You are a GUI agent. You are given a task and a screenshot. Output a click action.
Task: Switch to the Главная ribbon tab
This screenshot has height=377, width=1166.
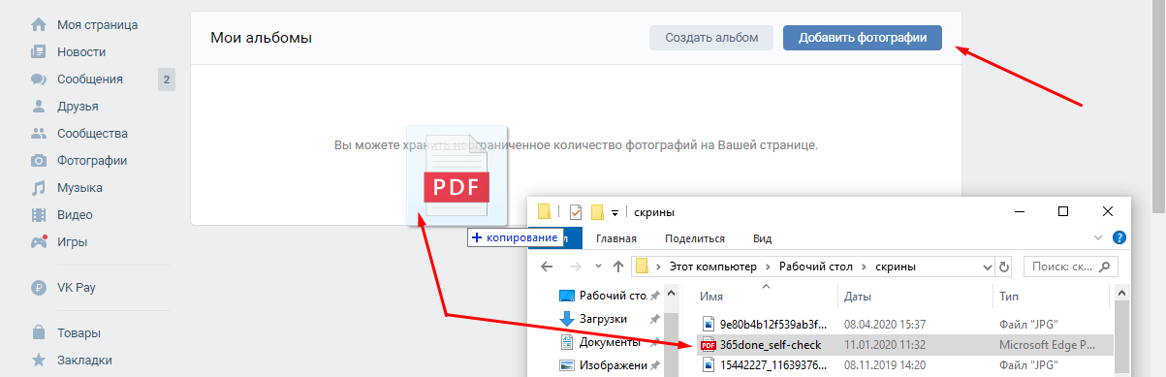[615, 238]
